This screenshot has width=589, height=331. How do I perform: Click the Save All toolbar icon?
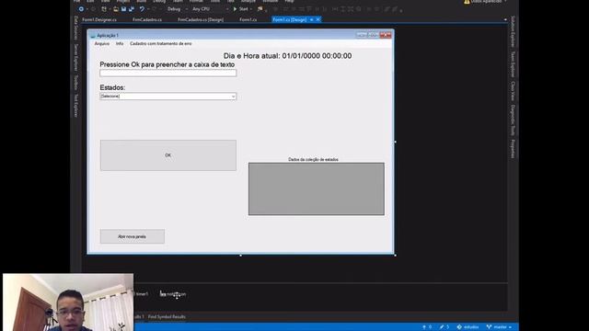pyautogui.click(x=132, y=9)
